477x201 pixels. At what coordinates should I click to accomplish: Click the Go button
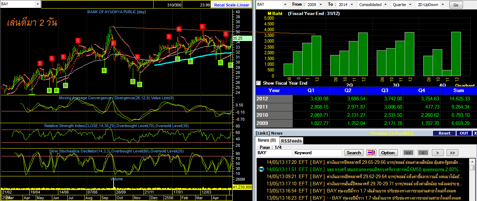point(456,5)
